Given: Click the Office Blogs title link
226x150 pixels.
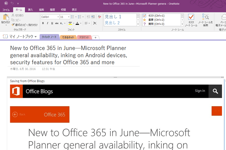Looking at the screenshot, I should click(x=39, y=91).
